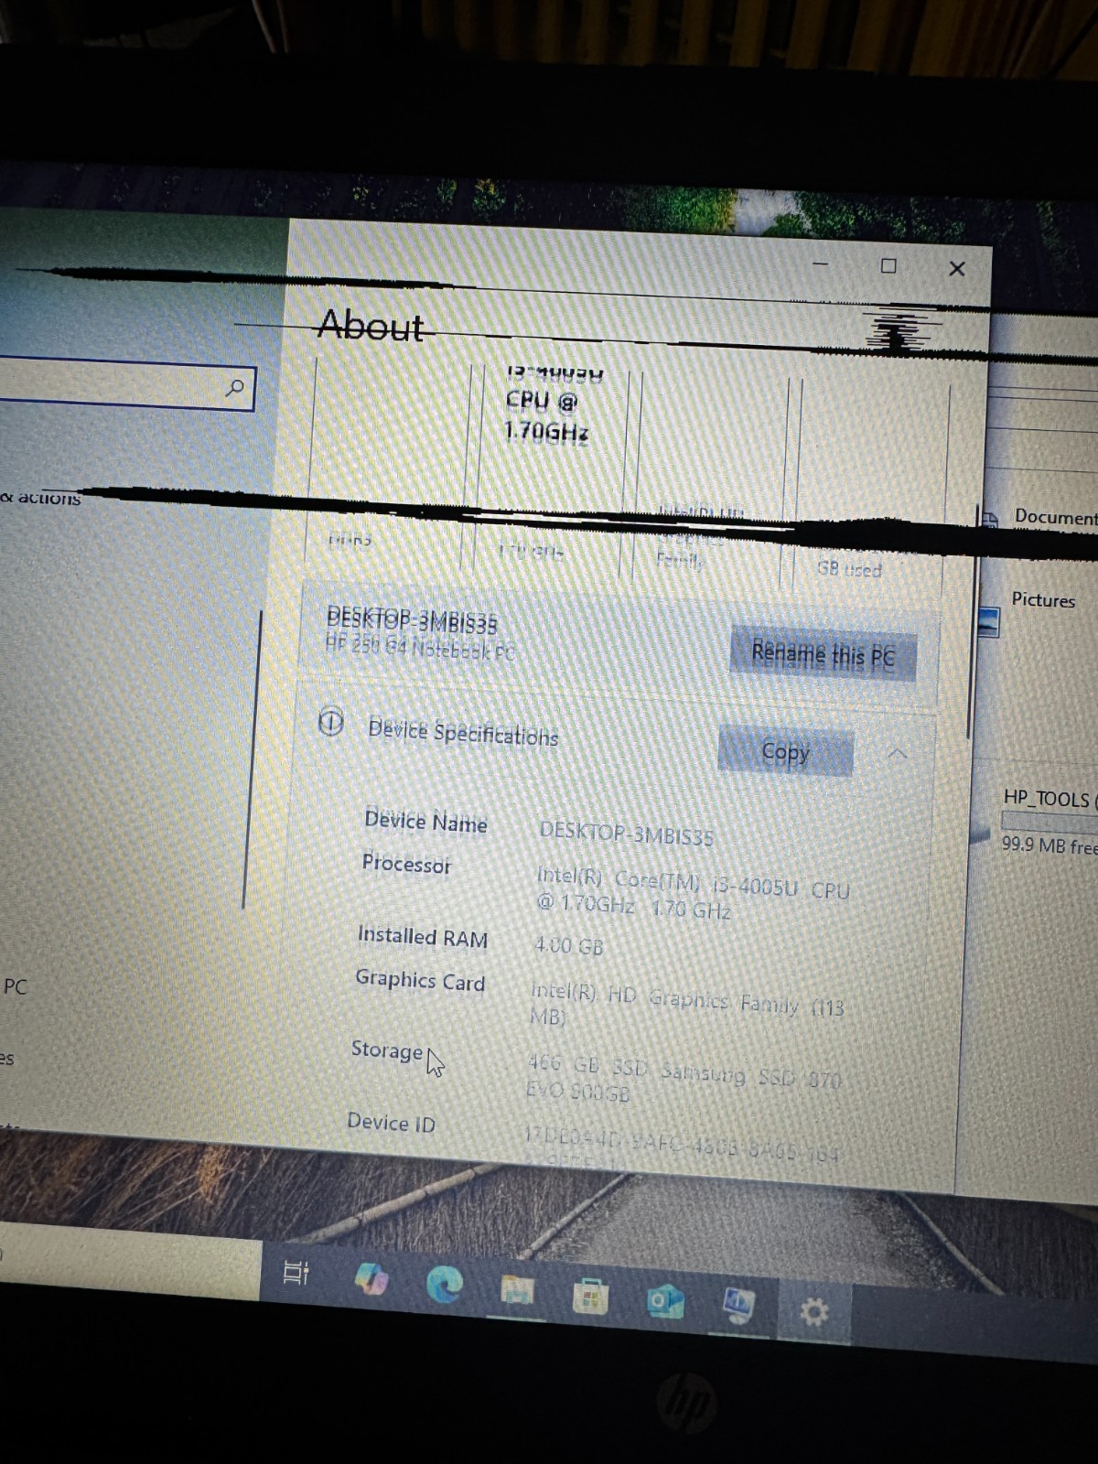Open Microsoft Store from the taskbar

(x=590, y=1297)
